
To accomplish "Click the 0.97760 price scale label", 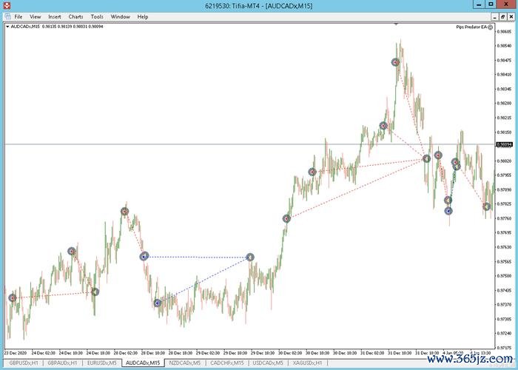I will pos(504,218).
